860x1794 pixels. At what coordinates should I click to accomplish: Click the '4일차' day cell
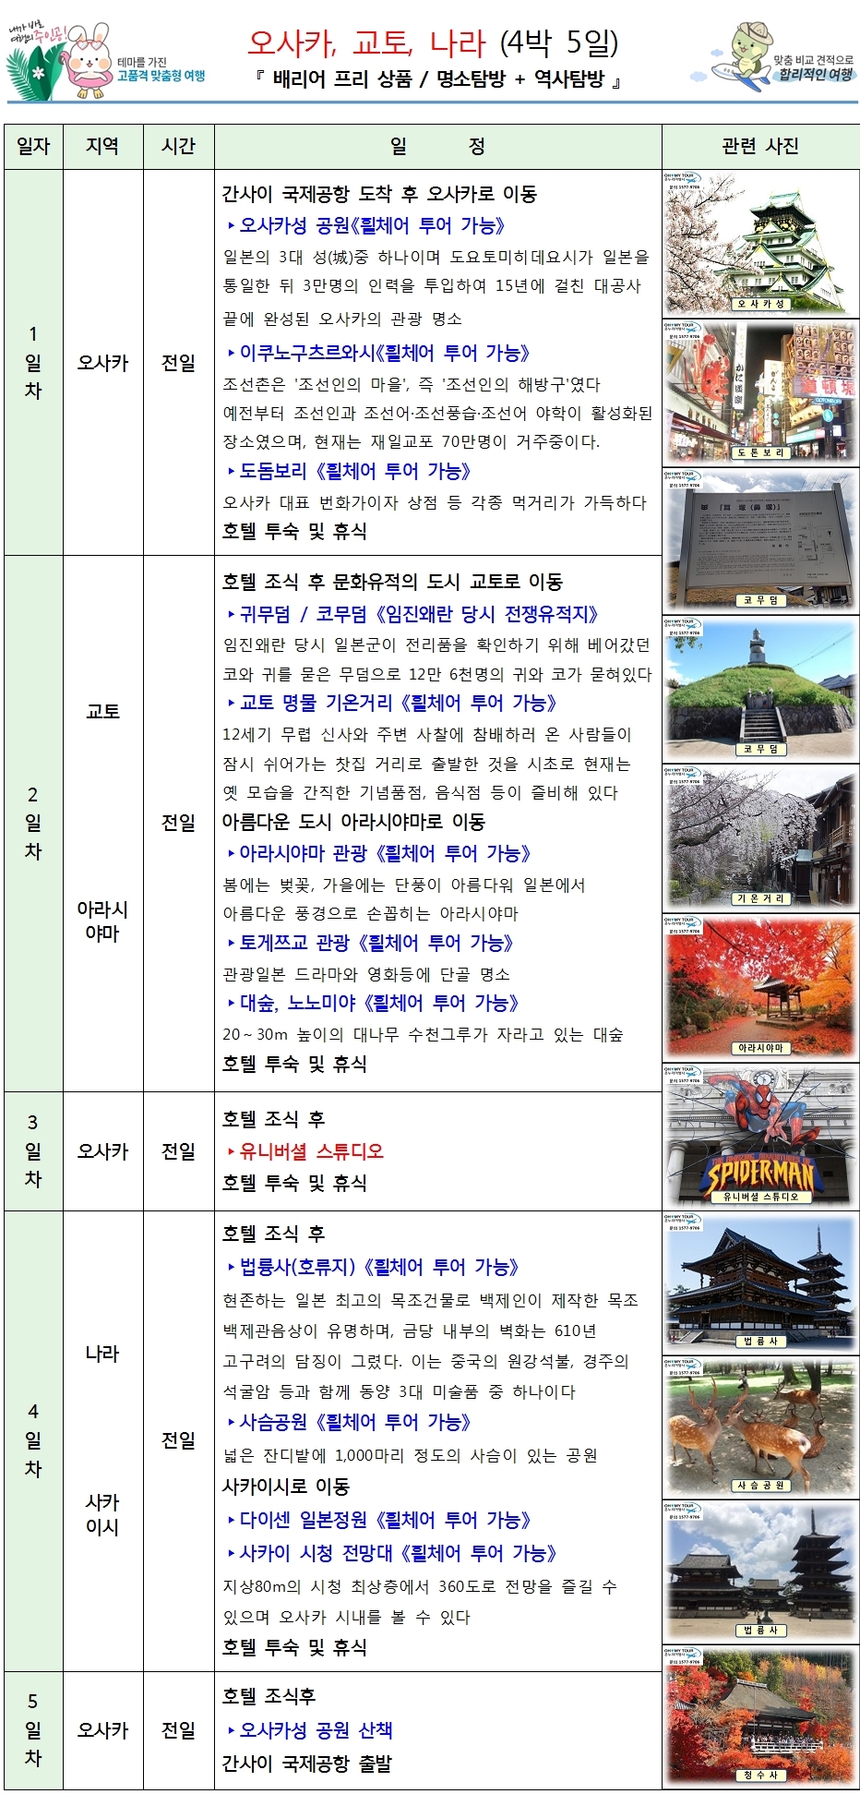point(34,1439)
